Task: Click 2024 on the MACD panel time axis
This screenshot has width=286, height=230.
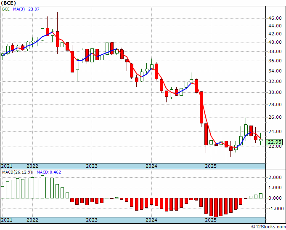Action: click(x=151, y=220)
